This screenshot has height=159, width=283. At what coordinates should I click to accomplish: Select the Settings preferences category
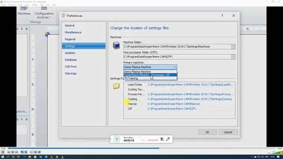84,46
